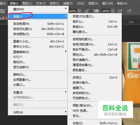Open the 文字(Y) menu
Screen dimensions: 140x125
click(41, 3)
